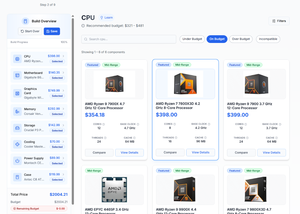Expand the CPU row chevron in sidebar
Screen dimensions: 300x214
point(63,56)
